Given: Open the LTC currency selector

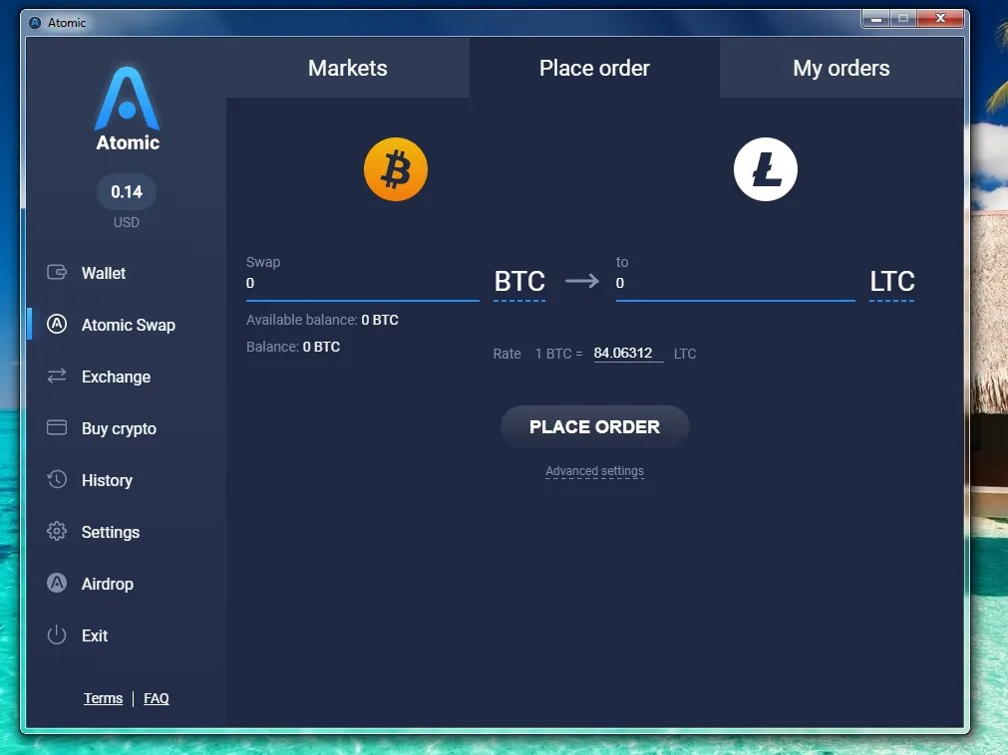Looking at the screenshot, I should [x=892, y=281].
